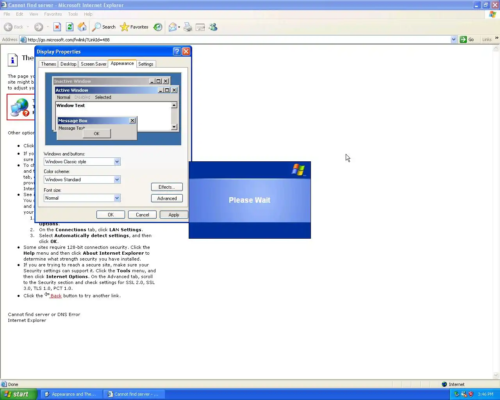Stop page loading with the red X icon
Screen dimensions: 500x400
(x=57, y=27)
